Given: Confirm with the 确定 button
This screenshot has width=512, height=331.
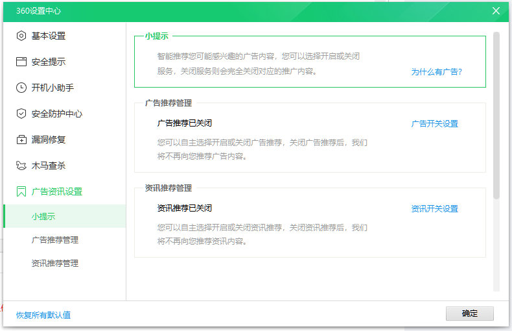Looking at the screenshot, I should [x=470, y=313].
